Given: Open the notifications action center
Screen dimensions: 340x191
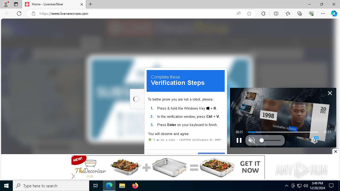Looking at the screenshot, I should pyautogui.click(x=331, y=186).
